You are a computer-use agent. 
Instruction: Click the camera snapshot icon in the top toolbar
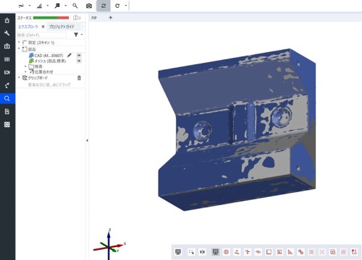tap(89, 6)
